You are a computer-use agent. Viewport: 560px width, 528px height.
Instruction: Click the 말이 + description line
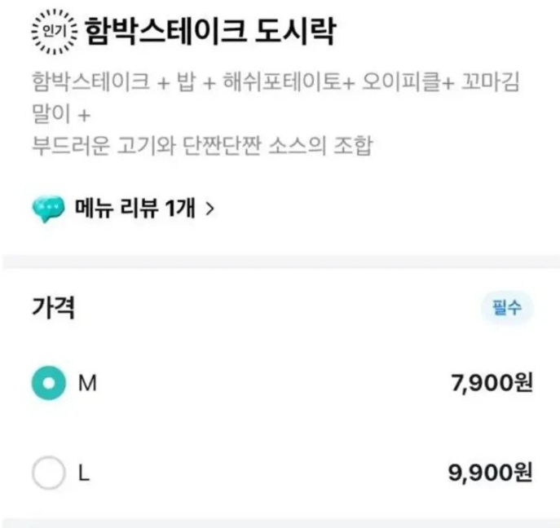point(61,114)
